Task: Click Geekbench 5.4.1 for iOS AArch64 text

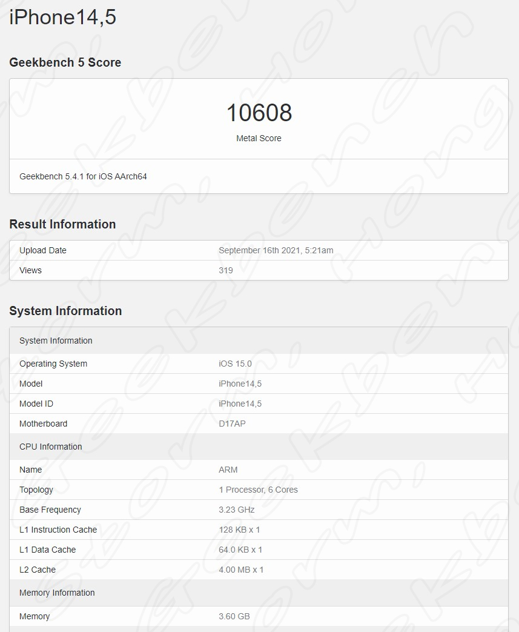Action: click(x=83, y=176)
